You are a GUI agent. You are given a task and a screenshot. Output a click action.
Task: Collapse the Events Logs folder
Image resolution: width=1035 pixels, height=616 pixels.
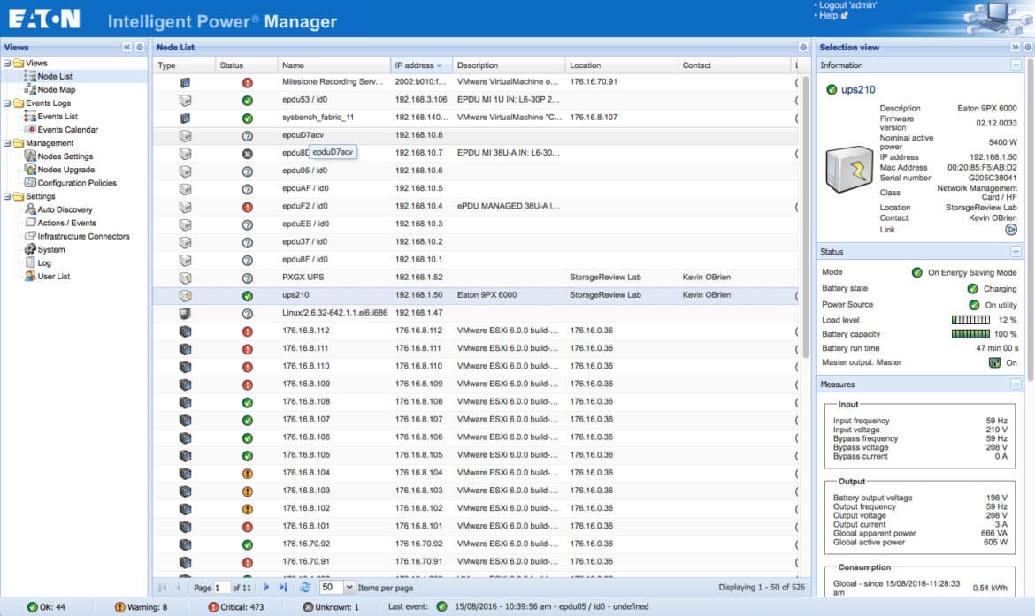click(x=7, y=103)
